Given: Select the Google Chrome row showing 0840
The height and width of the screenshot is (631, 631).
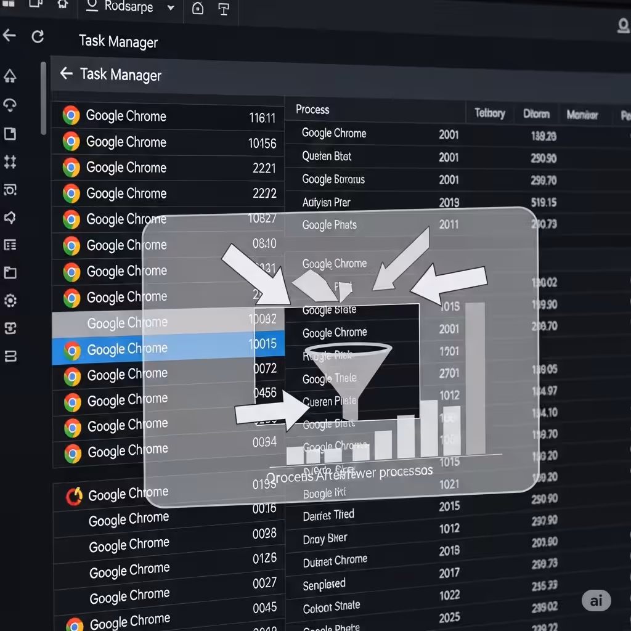Looking at the screenshot, I should (x=168, y=245).
